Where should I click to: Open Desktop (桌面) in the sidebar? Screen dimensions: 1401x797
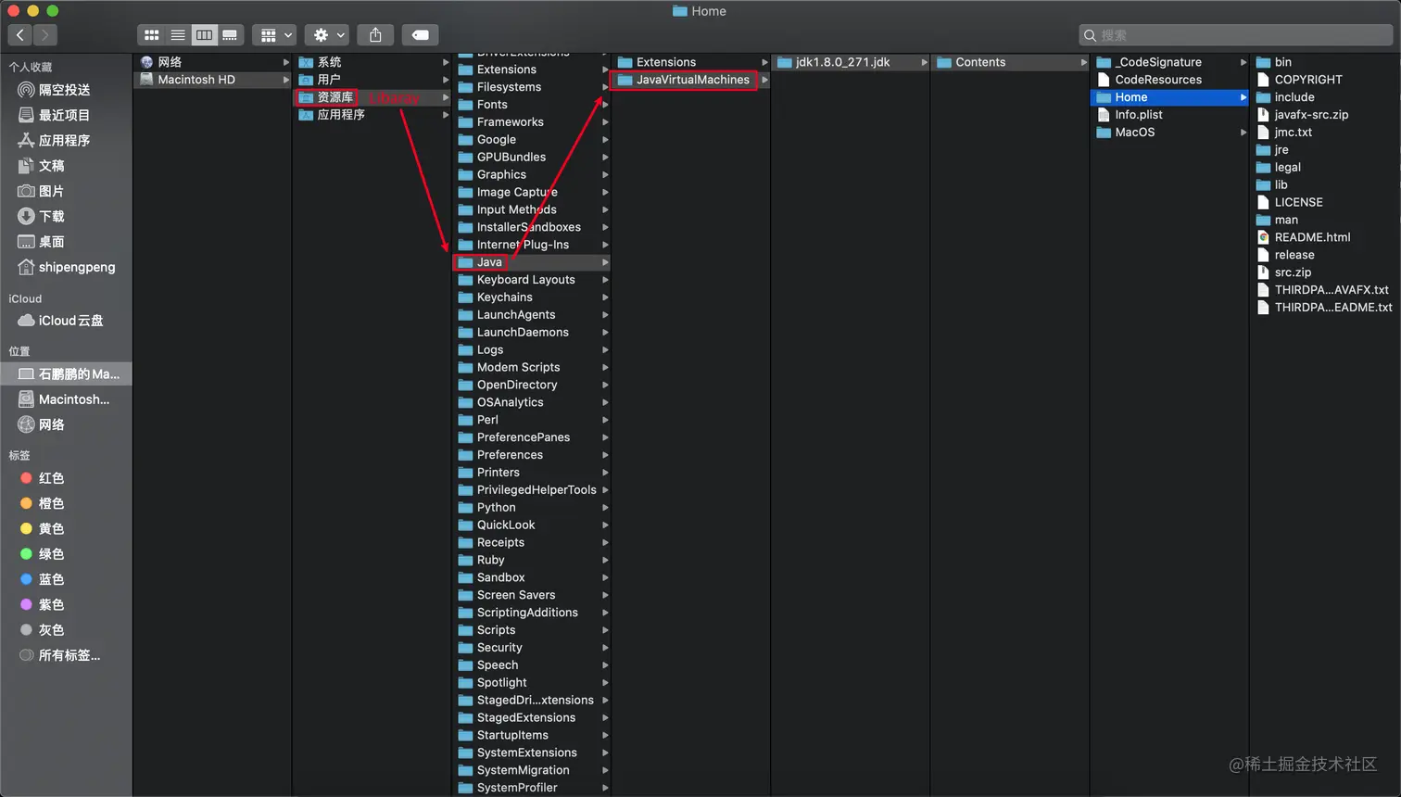[66, 242]
